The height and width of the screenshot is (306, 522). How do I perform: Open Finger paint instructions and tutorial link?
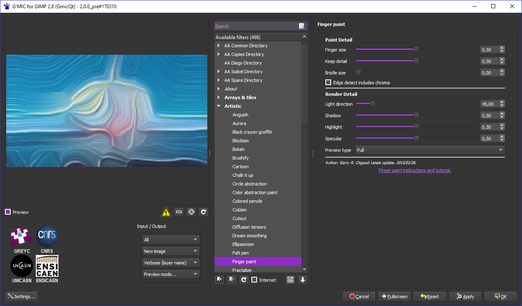[415, 170]
